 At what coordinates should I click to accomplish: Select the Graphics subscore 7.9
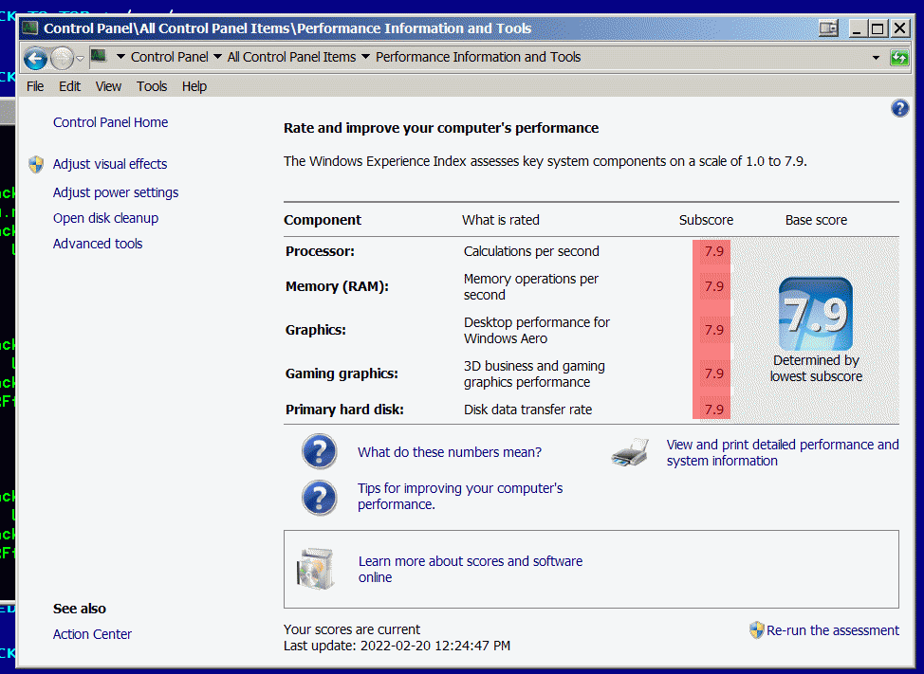(714, 330)
